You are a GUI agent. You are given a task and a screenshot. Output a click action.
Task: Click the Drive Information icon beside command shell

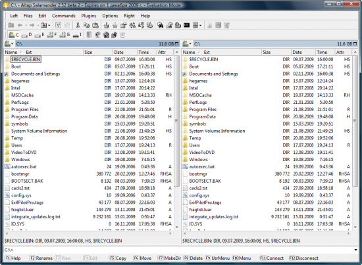click(178, 26)
